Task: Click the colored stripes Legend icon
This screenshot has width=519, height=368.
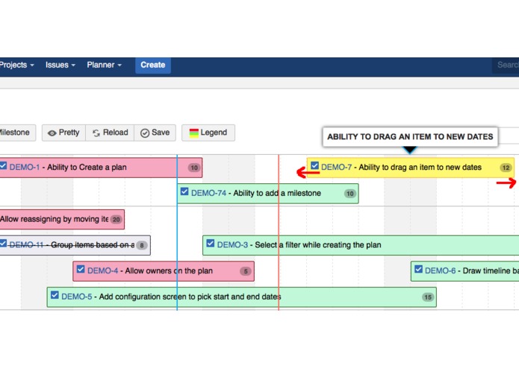Action: click(x=194, y=133)
